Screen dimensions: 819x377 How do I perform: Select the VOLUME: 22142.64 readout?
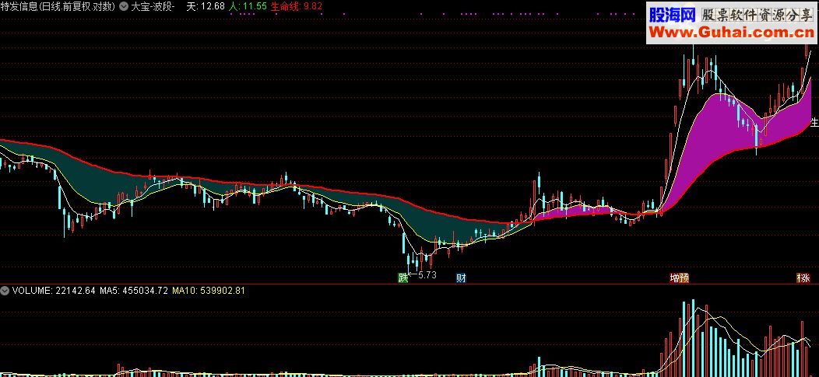click(x=54, y=291)
